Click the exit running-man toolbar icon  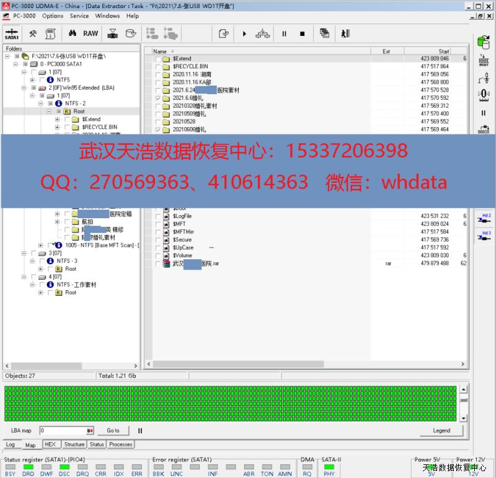pos(345,33)
